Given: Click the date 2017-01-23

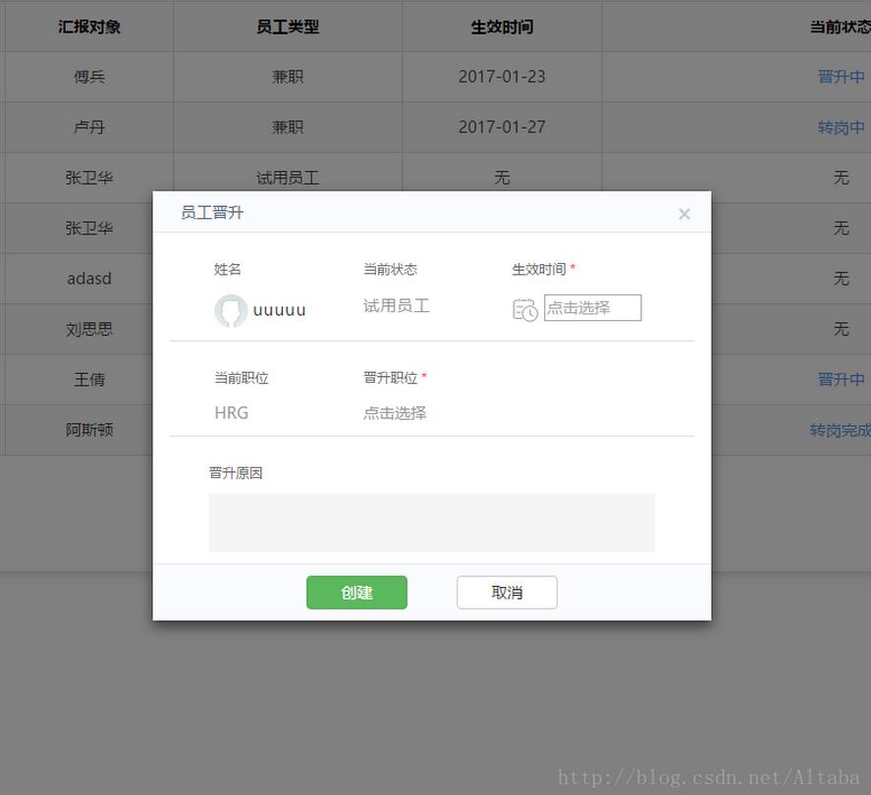Looking at the screenshot, I should coord(502,77).
